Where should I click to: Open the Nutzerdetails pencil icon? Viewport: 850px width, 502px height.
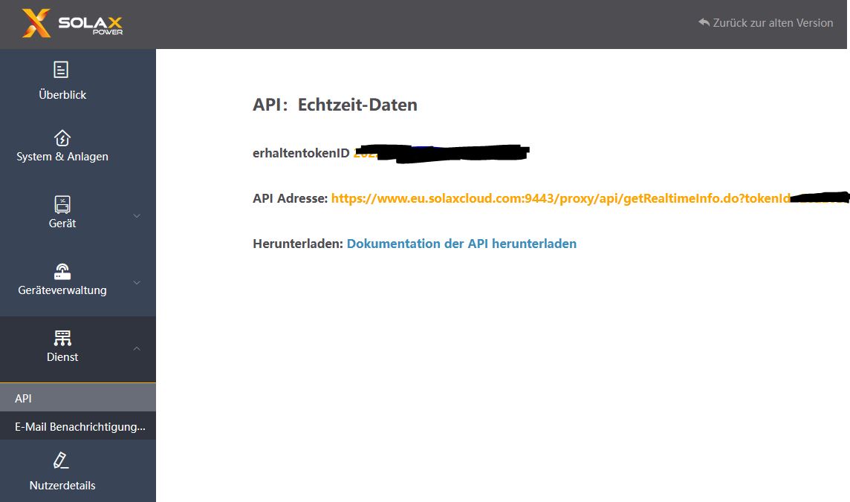coord(61,460)
